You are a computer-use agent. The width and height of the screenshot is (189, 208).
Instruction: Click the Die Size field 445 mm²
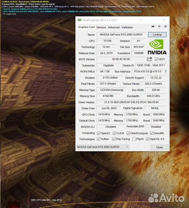(138, 47)
